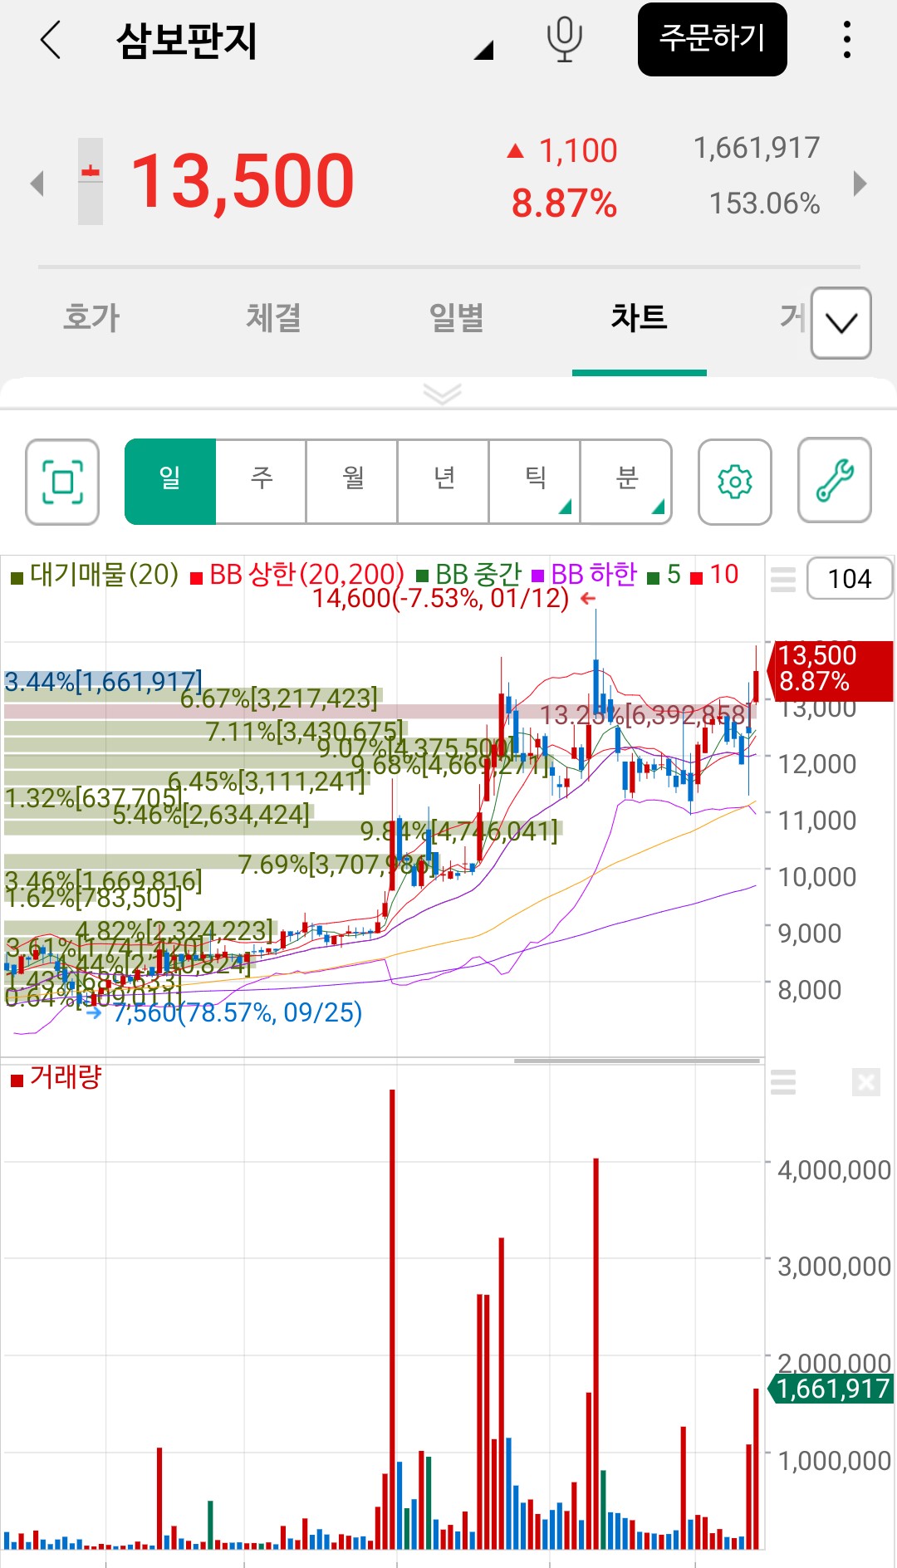Screen dimensions: 897x1568
Task: Tap the chart horizontal scrollbar
Action: [x=638, y=1061]
